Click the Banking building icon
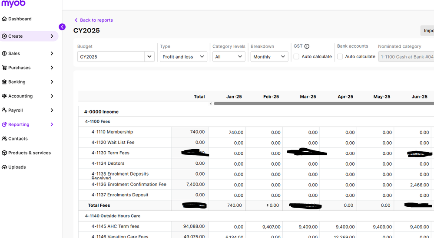Image resolution: width=434 pixels, height=238 pixels. (4, 82)
